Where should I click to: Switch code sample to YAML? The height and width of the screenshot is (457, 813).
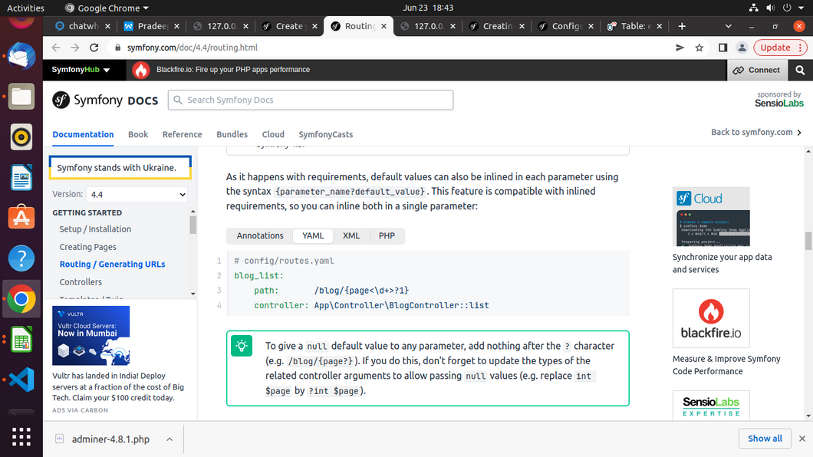point(313,235)
